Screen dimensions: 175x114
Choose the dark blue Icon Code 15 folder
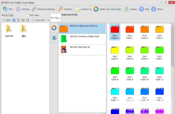click(x=160, y=95)
